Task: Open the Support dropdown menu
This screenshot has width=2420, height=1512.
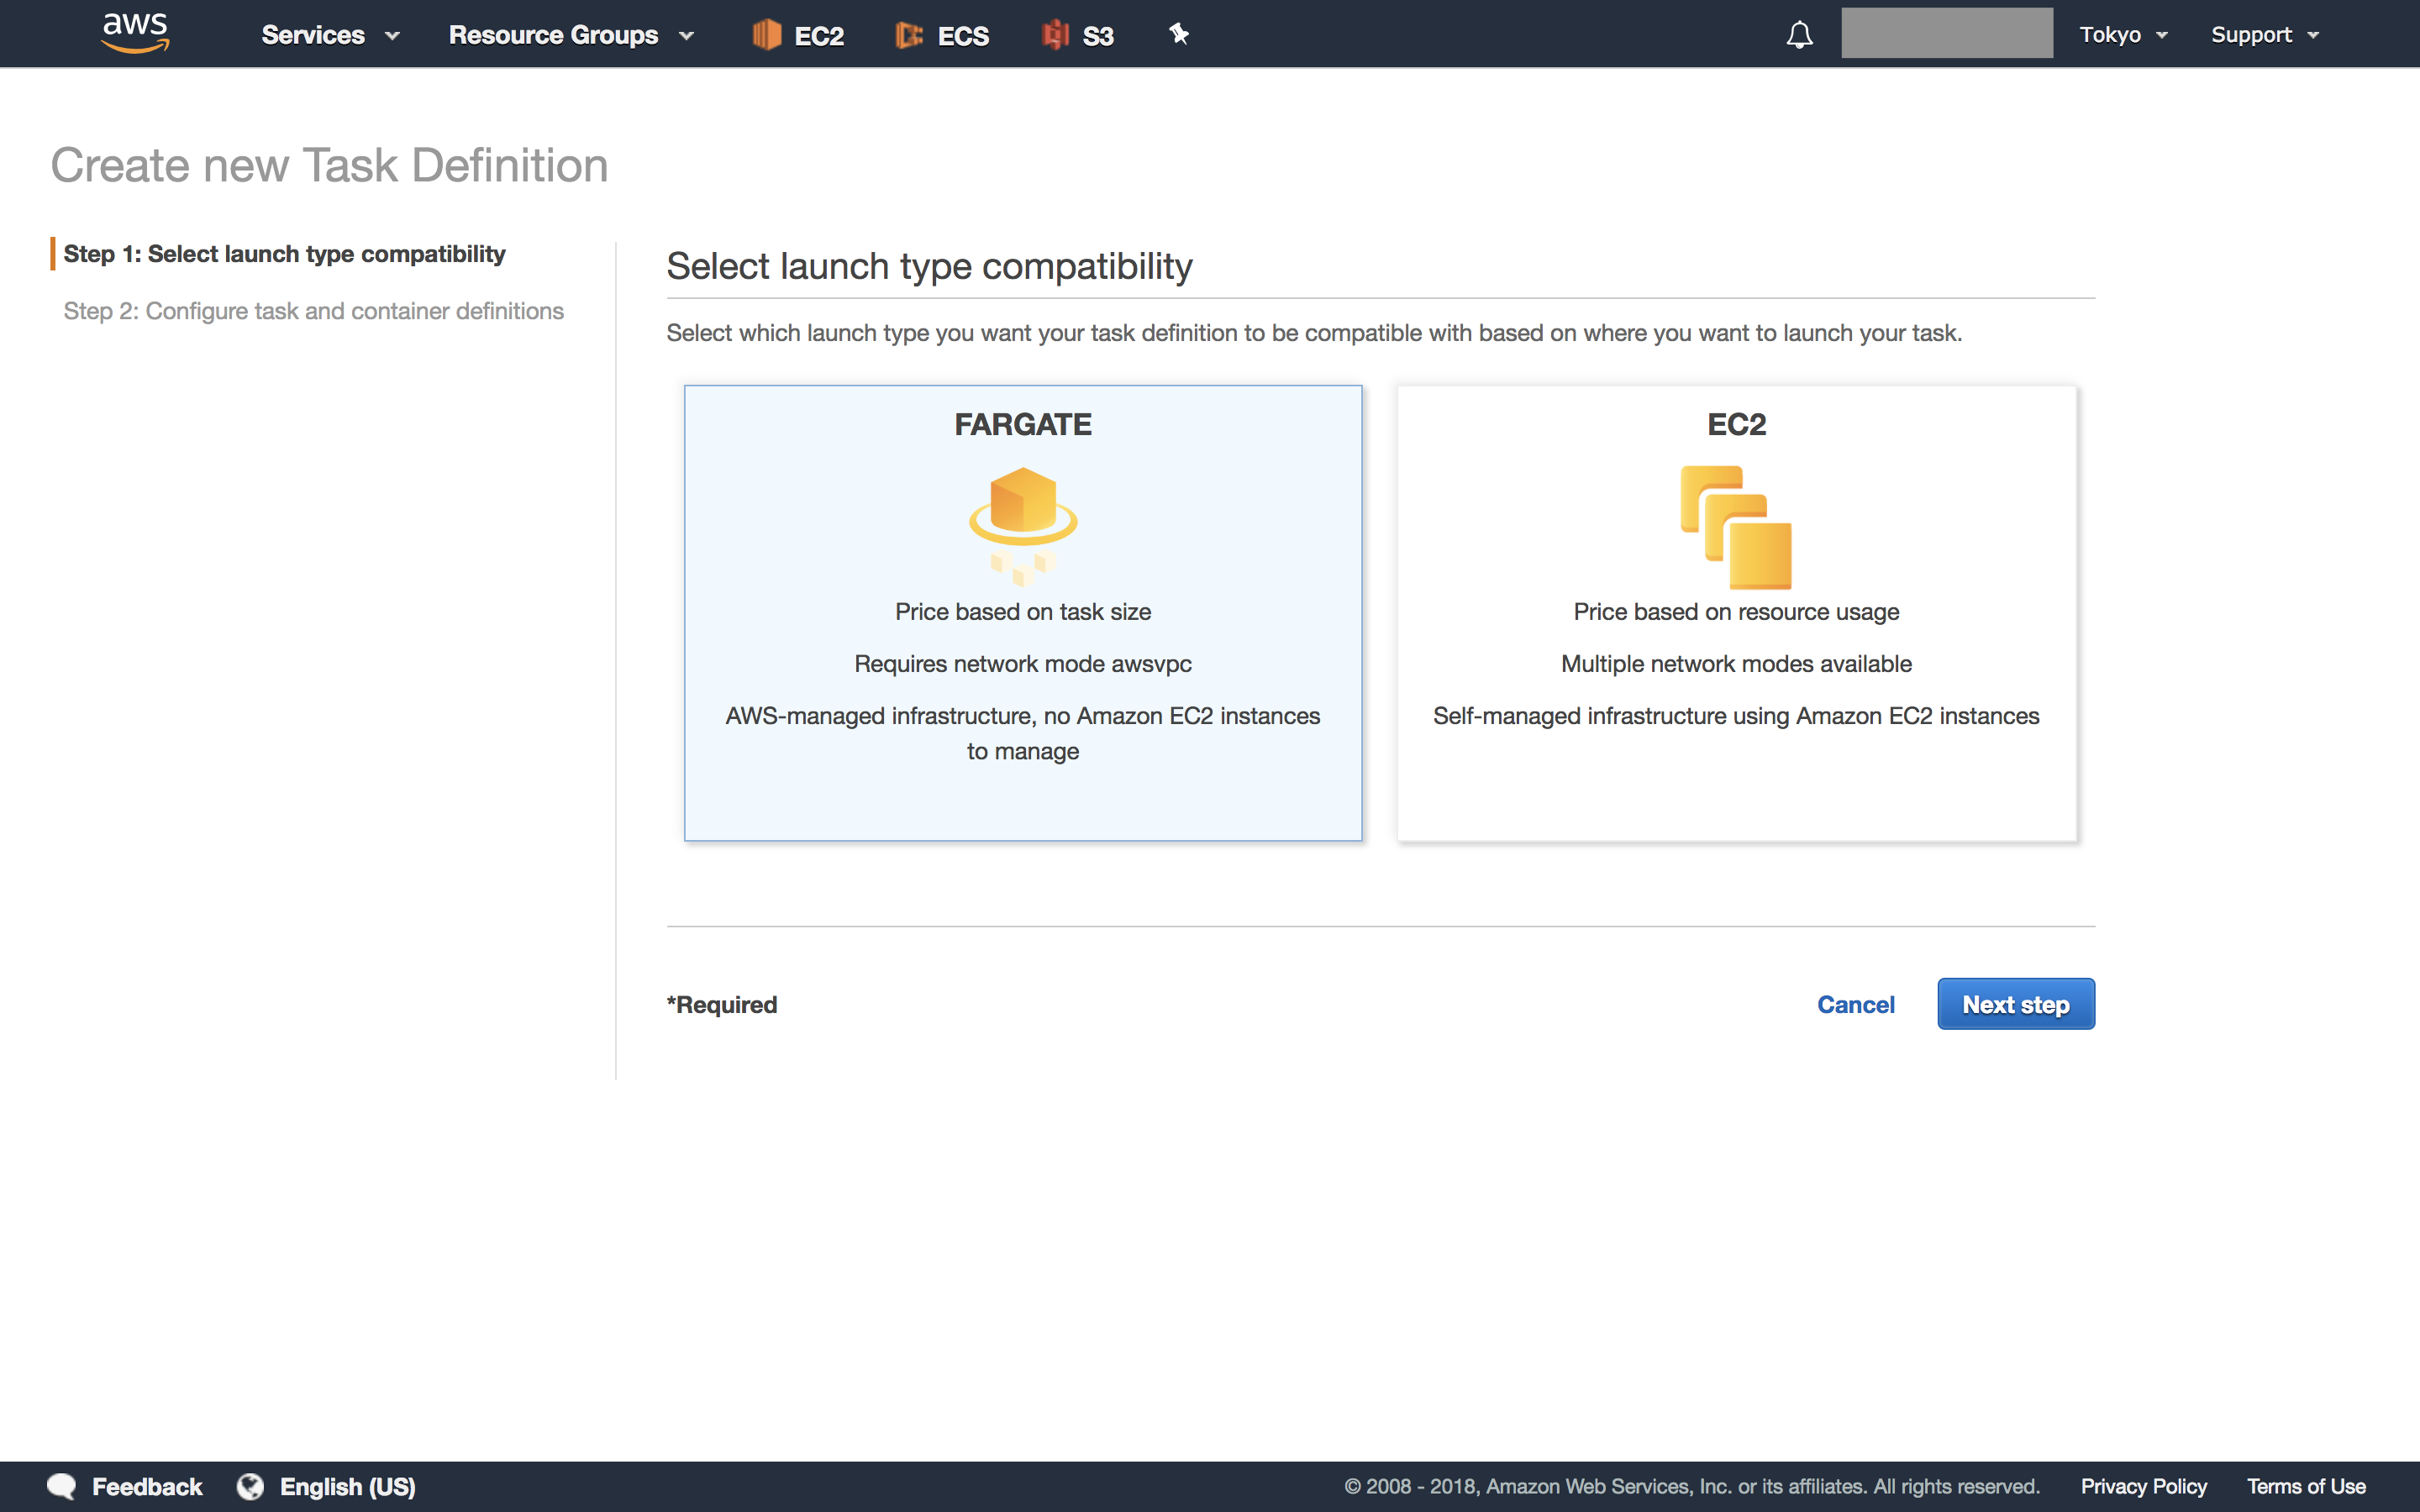Action: click(2264, 35)
